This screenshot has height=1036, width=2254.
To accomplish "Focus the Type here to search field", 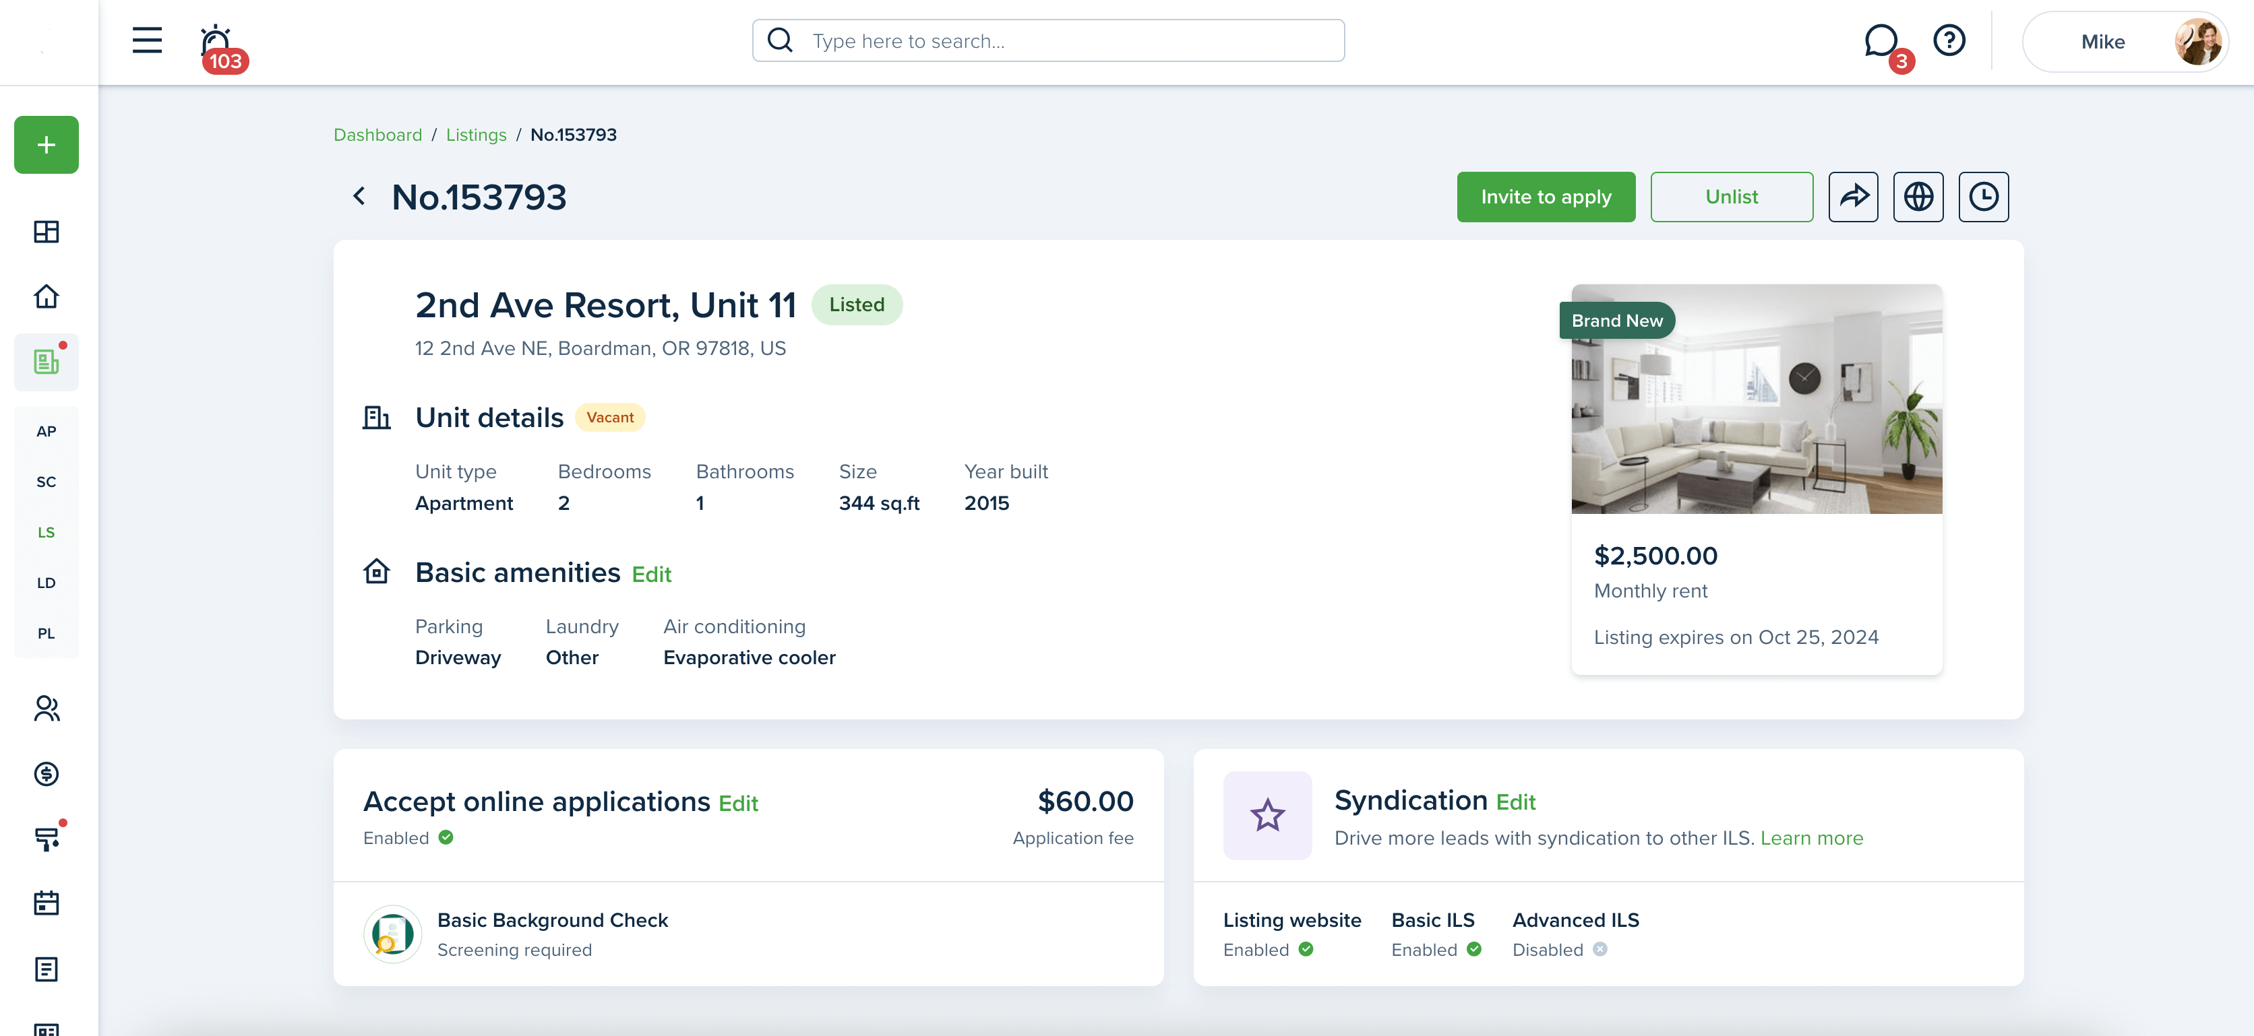I will [1048, 40].
